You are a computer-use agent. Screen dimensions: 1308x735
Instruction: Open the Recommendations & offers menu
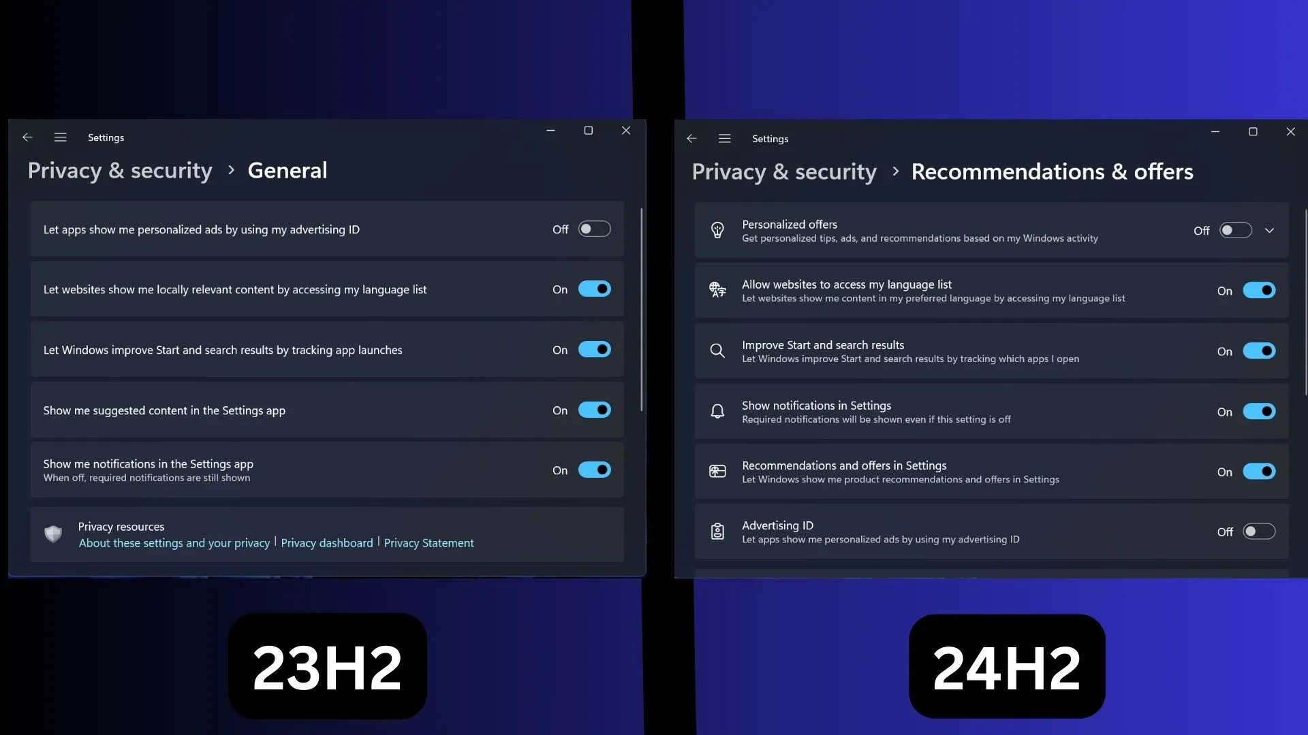[x=1052, y=171]
